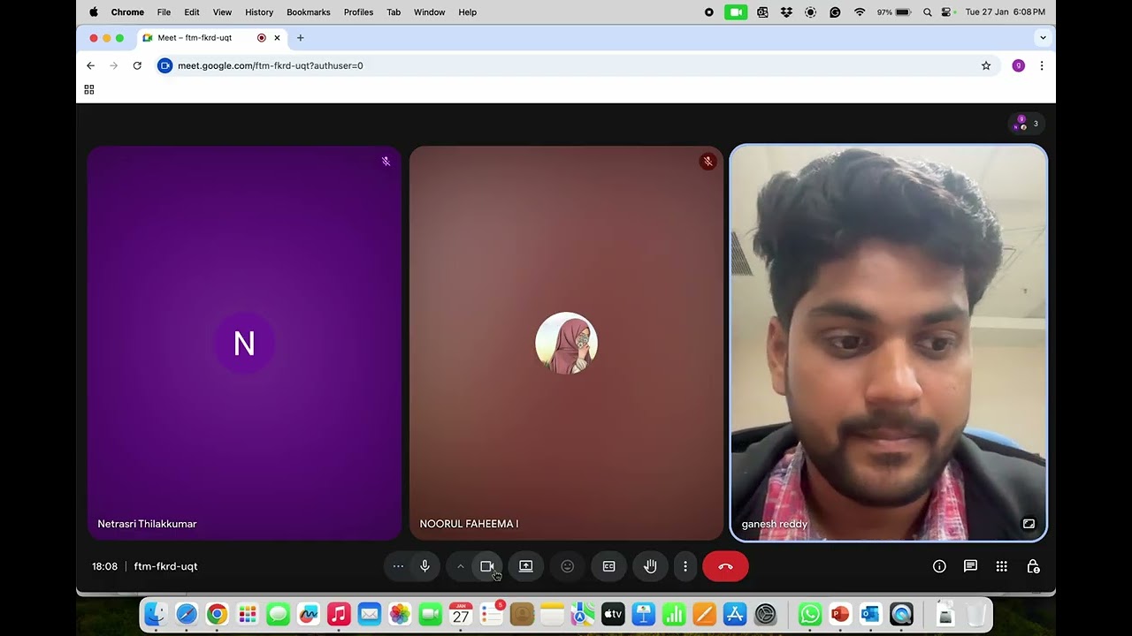
Task: Open the Dropbox menu bar icon
Action: (787, 12)
